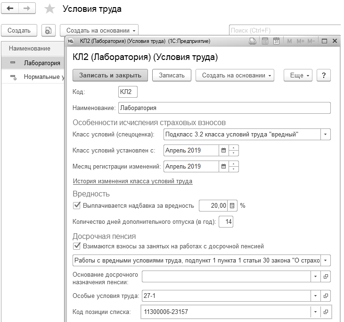Open calendar picker for Месяц регистрации изменений
344x322 pixels.
pyautogui.click(x=223, y=166)
